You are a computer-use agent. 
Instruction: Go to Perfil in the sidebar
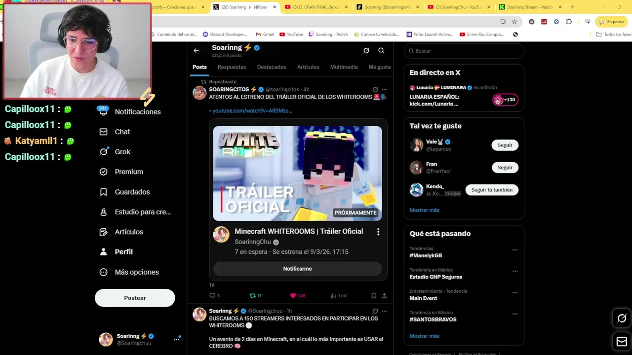tap(116, 252)
